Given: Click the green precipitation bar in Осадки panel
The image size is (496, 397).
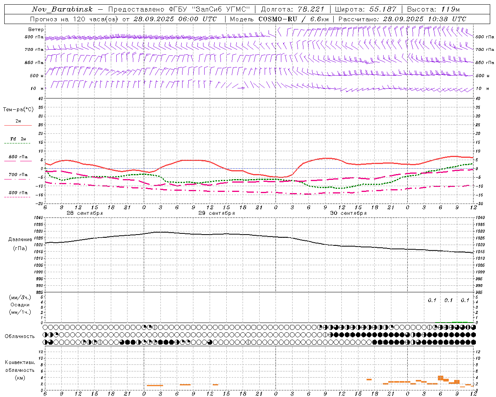Looking at the screenshot, I should tap(460, 322).
